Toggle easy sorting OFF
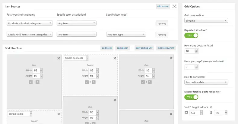238x124 pixels. click(x=144, y=48)
